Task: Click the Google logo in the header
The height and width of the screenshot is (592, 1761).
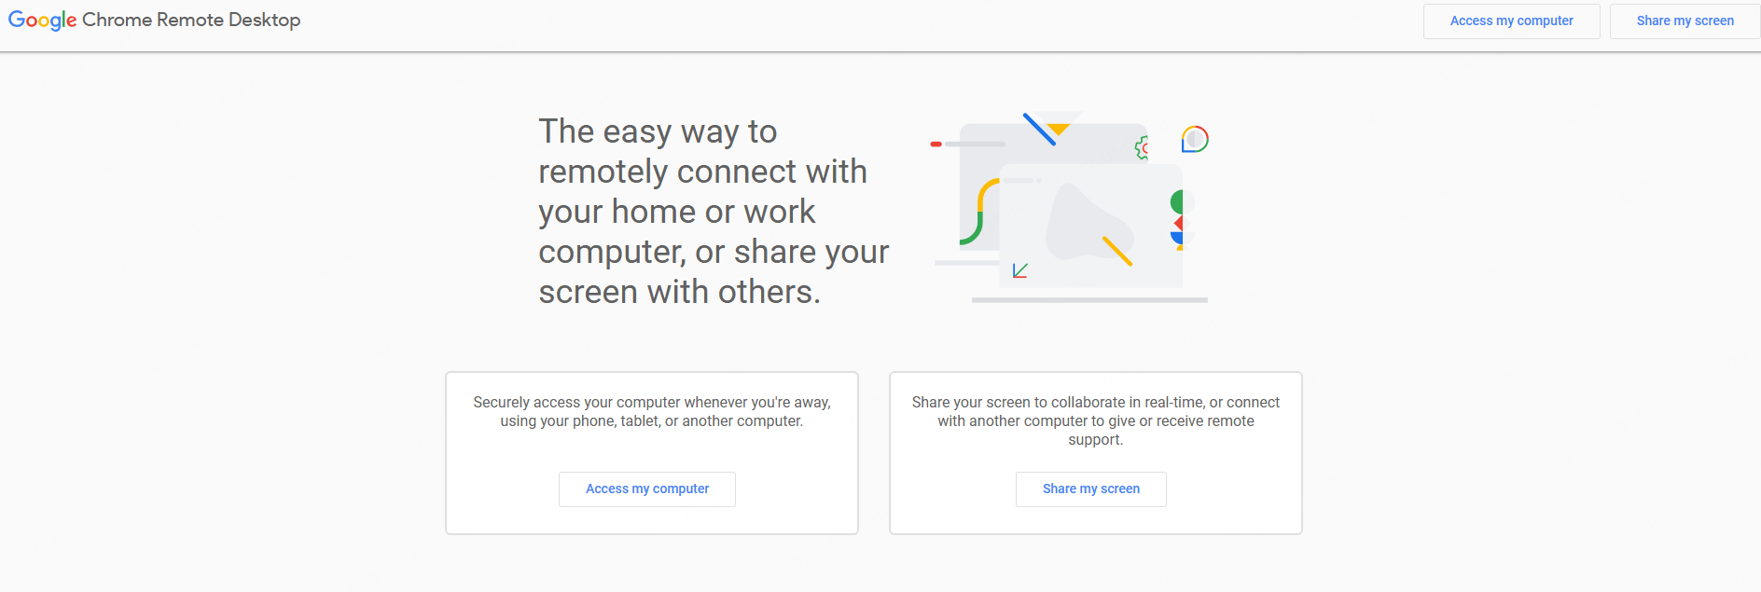Action: [x=42, y=21]
